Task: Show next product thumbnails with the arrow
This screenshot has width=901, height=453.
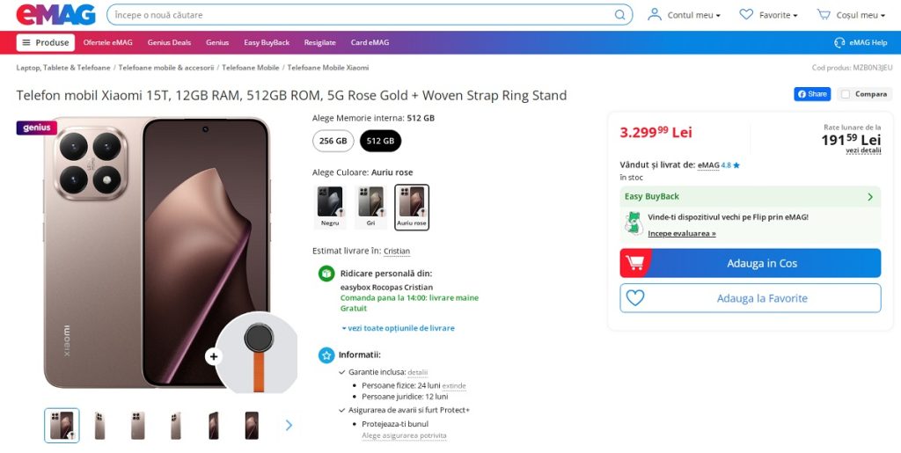Action: [289, 426]
